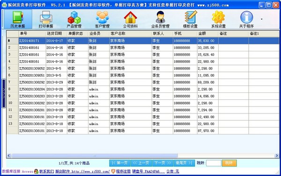Open 公司资料 company information
The image size is (281, 176).
pos(130,19)
